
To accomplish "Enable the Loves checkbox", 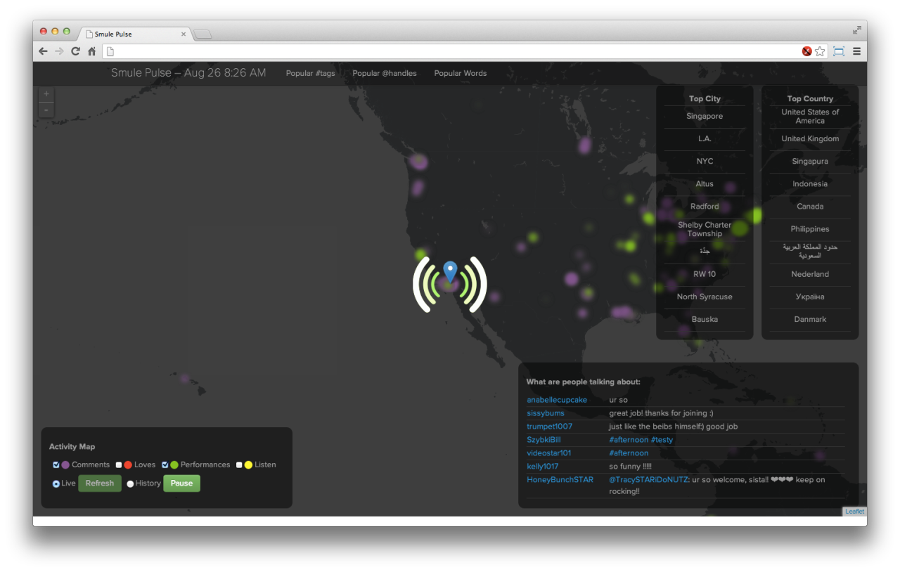I will point(120,464).
